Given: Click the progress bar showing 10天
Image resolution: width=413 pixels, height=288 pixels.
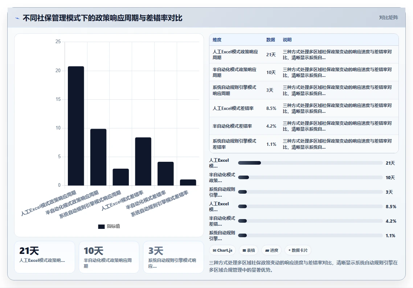Looking at the screenshot, I should (310, 177).
